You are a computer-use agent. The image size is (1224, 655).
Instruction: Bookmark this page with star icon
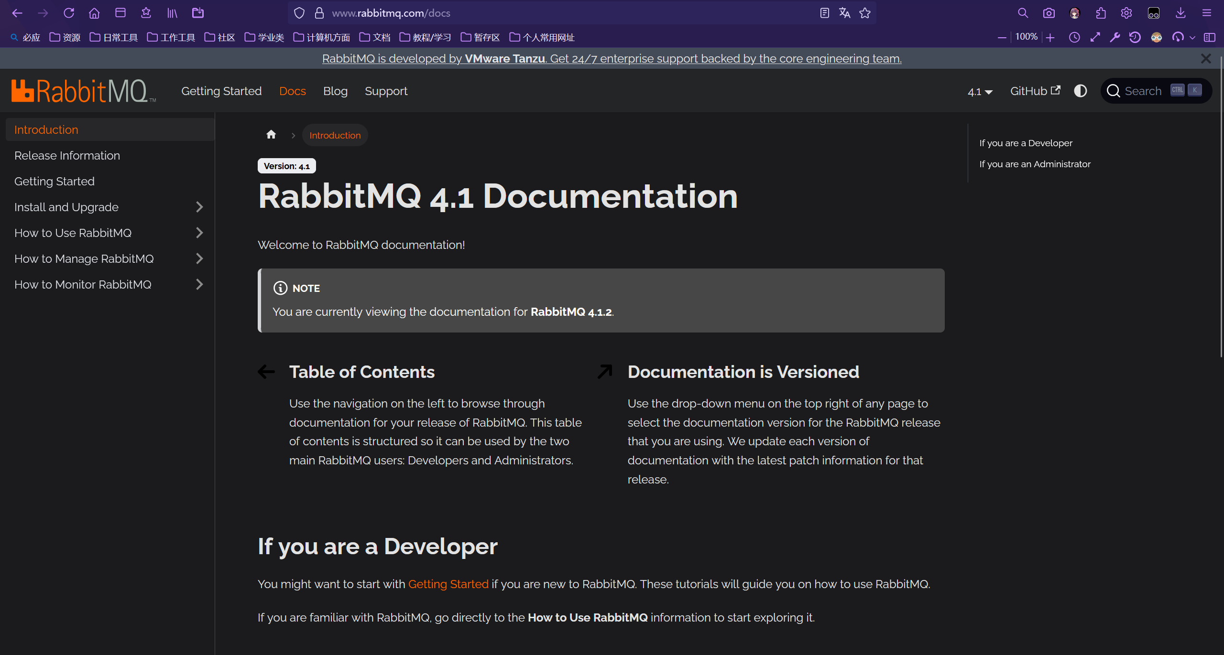(865, 13)
